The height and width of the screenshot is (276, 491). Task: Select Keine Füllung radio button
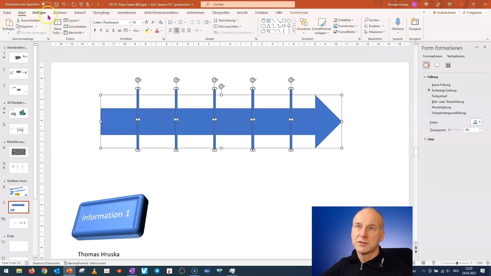point(428,85)
